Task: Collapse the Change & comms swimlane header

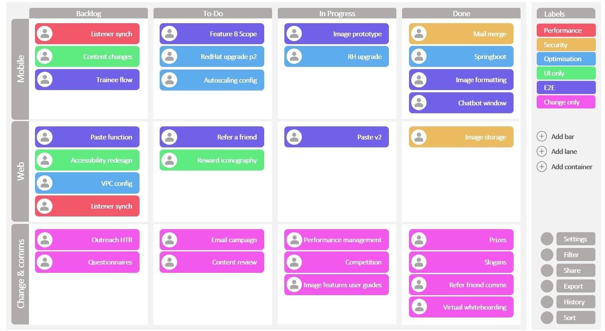Action: coord(20,274)
